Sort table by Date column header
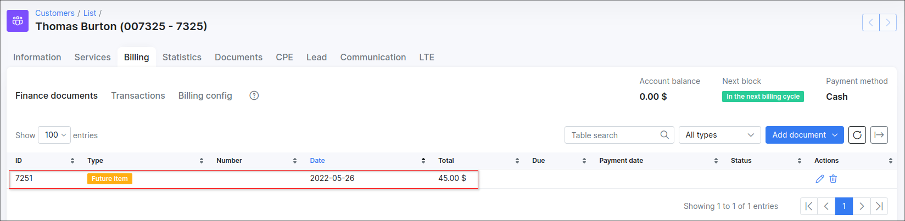 click(x=317, y=161)
